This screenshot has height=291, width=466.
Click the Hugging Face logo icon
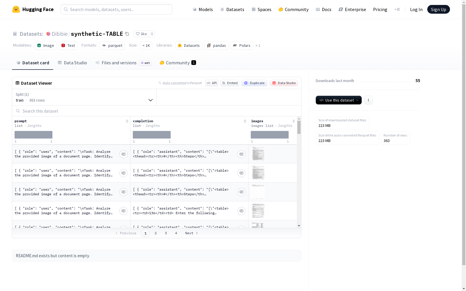coord(16,9)
